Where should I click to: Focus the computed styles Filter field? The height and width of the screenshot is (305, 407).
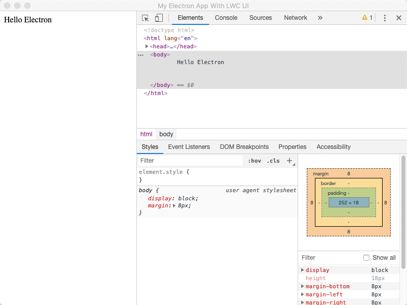click(330, 258)
